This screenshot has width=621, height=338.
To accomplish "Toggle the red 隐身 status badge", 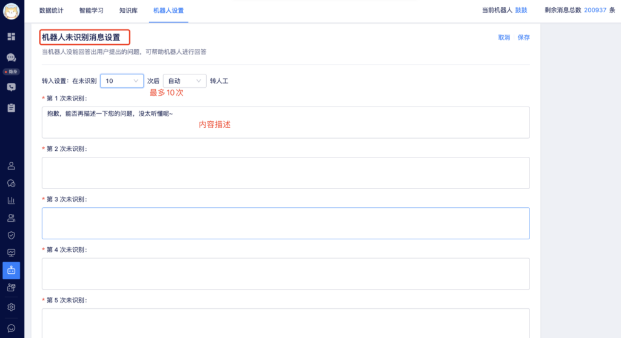I will click(11, 71).
